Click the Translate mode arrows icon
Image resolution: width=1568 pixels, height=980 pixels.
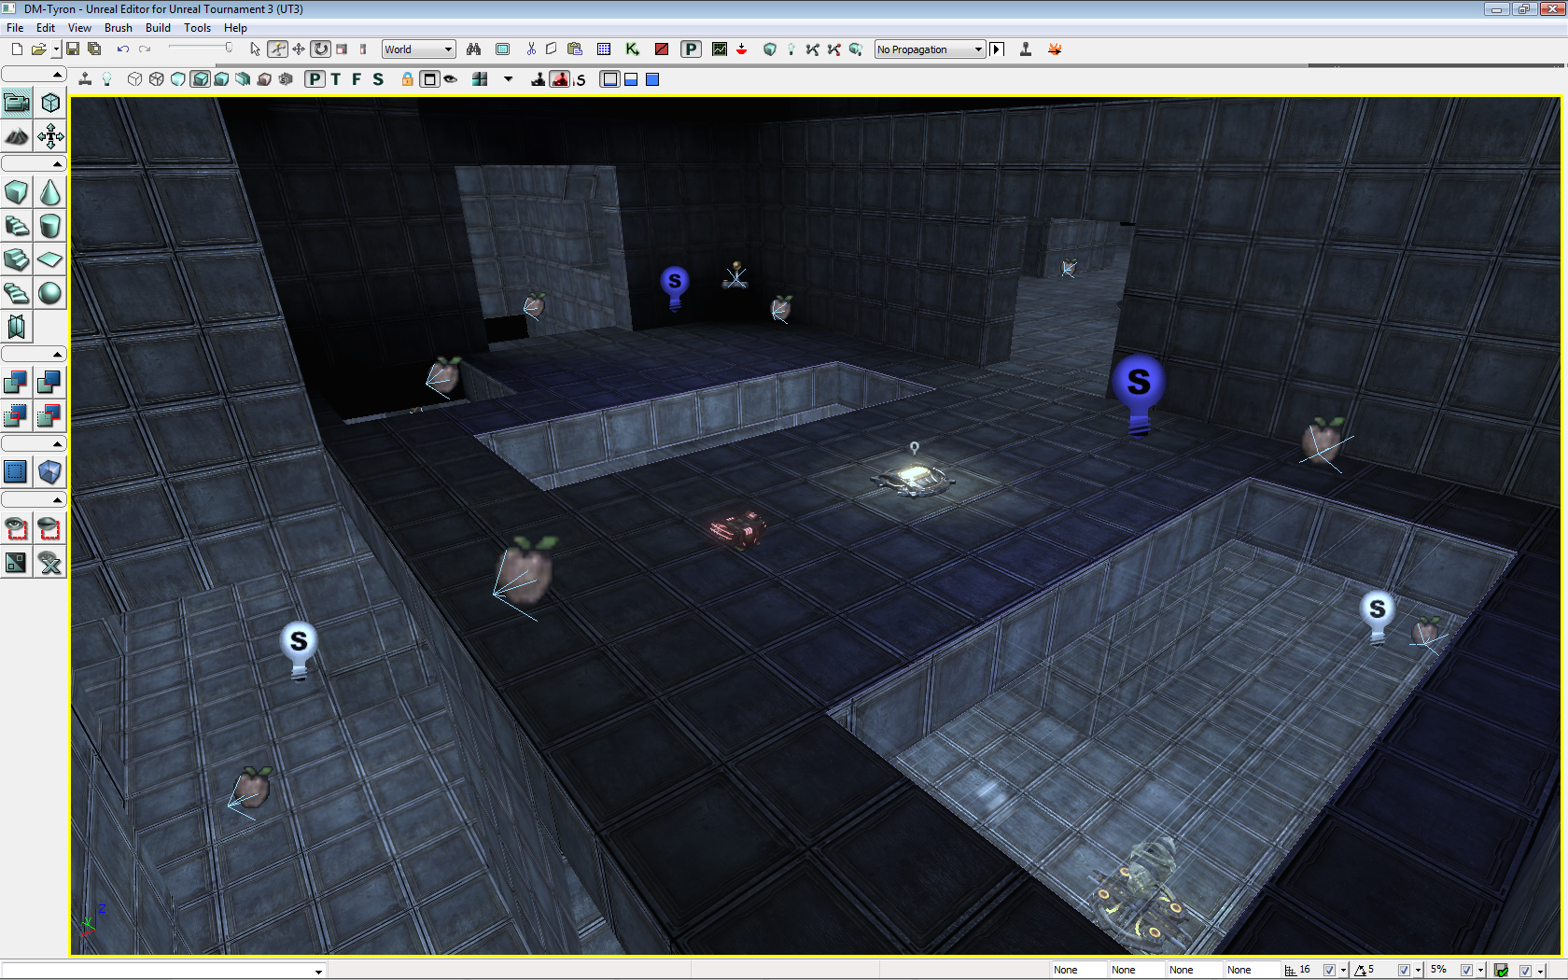coord(299,49)
